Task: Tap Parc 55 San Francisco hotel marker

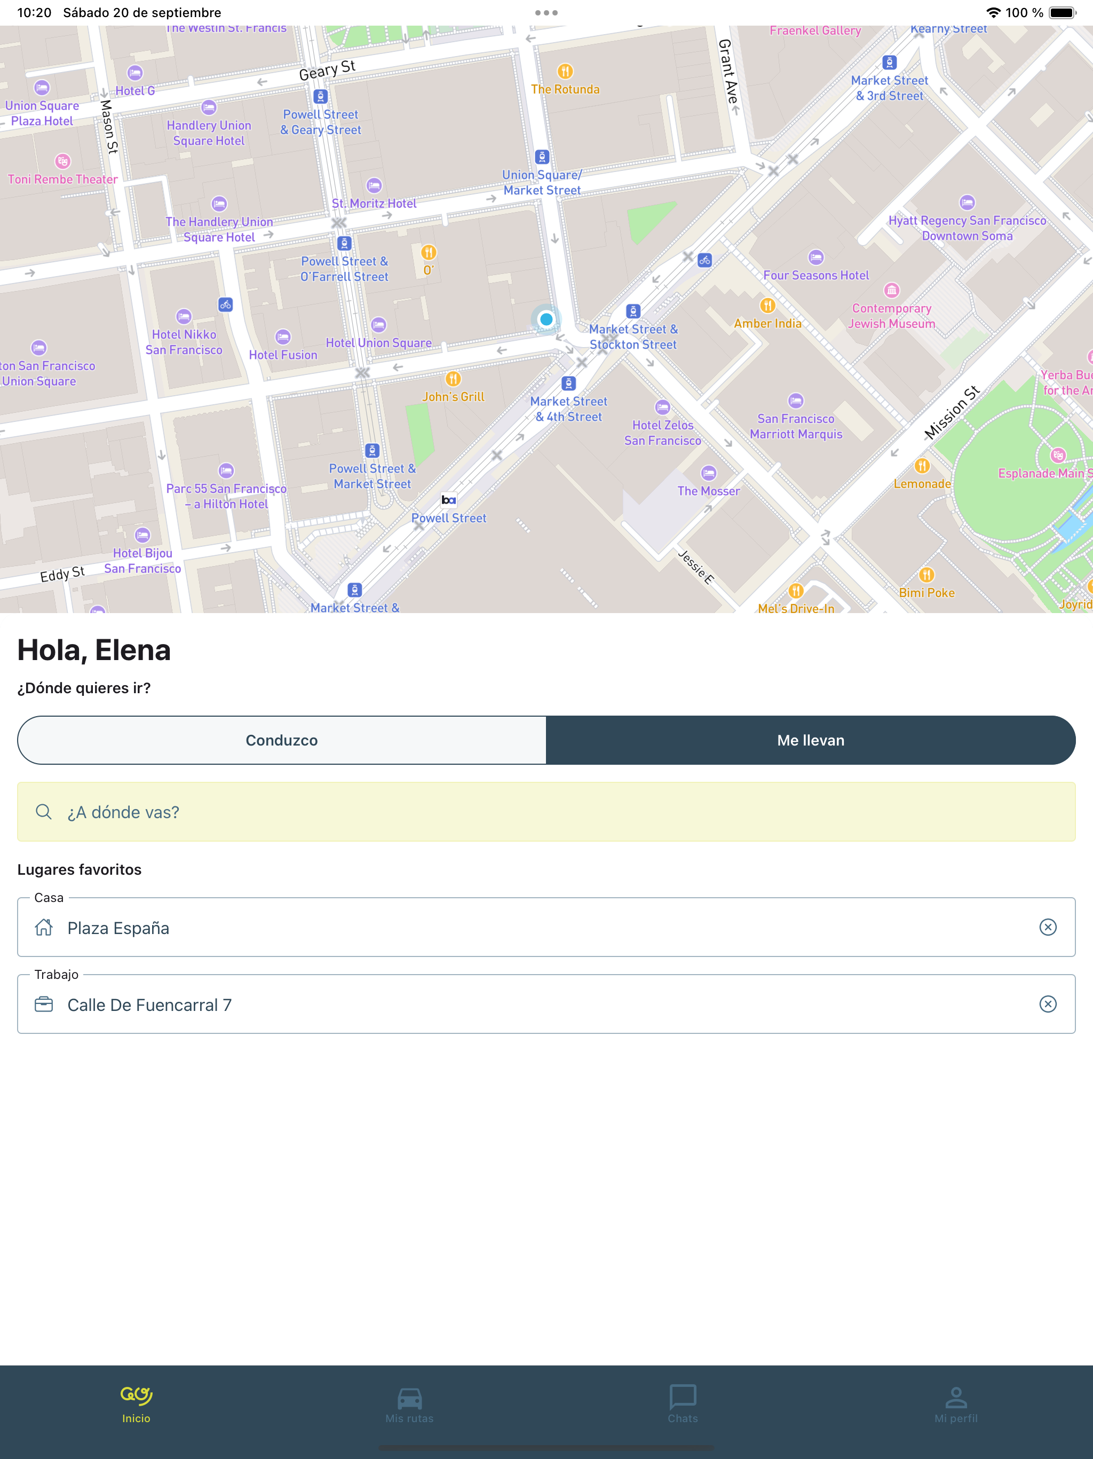Action: (226, 471)
